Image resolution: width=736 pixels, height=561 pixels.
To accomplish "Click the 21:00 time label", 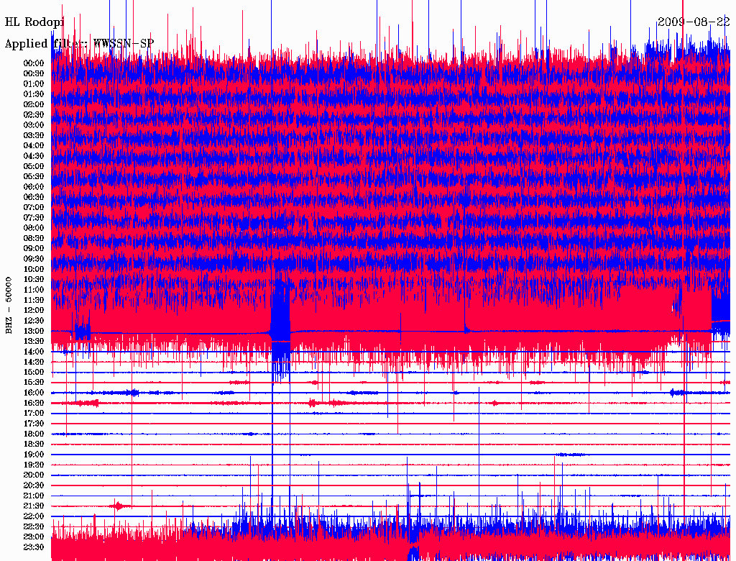I will [33, 496].
